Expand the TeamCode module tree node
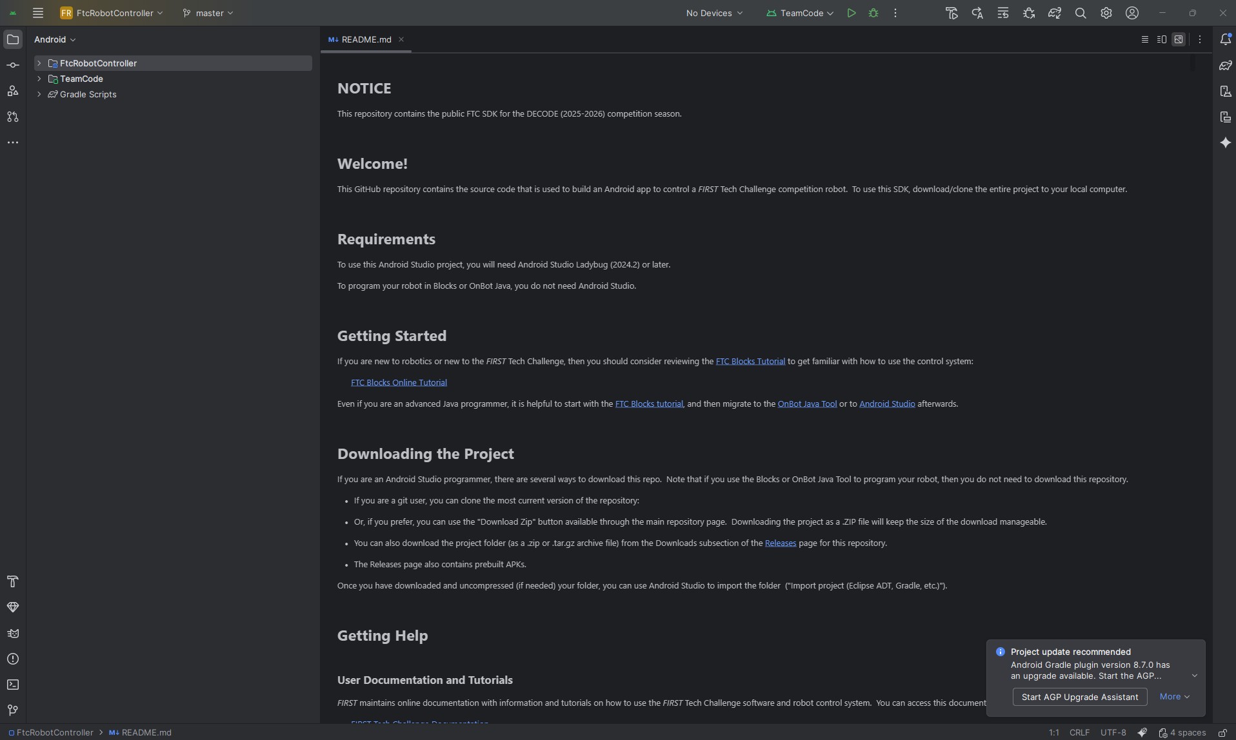 coord(39,79)
